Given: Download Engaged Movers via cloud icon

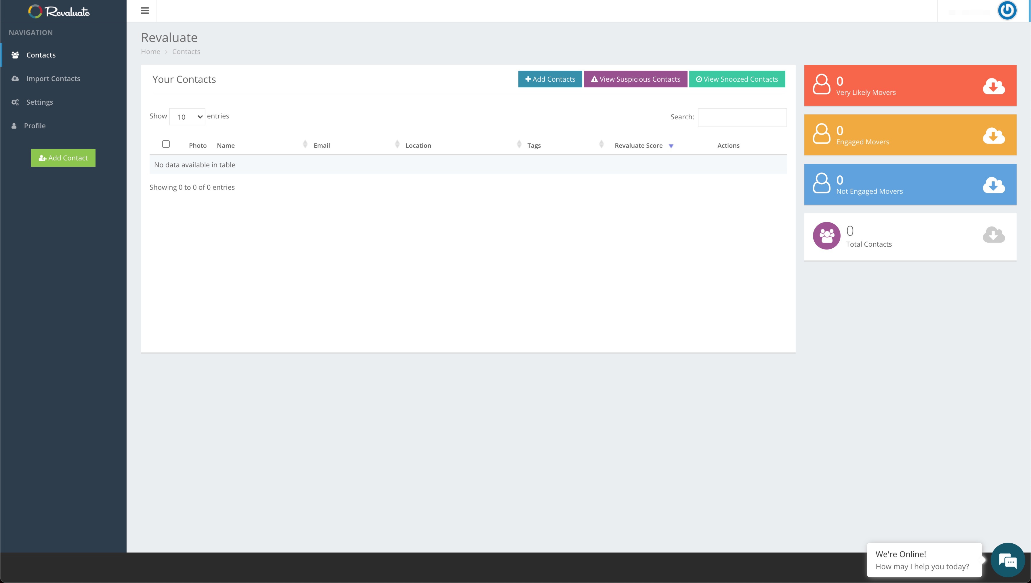Looking at the screenshot, I should (994, 135).
